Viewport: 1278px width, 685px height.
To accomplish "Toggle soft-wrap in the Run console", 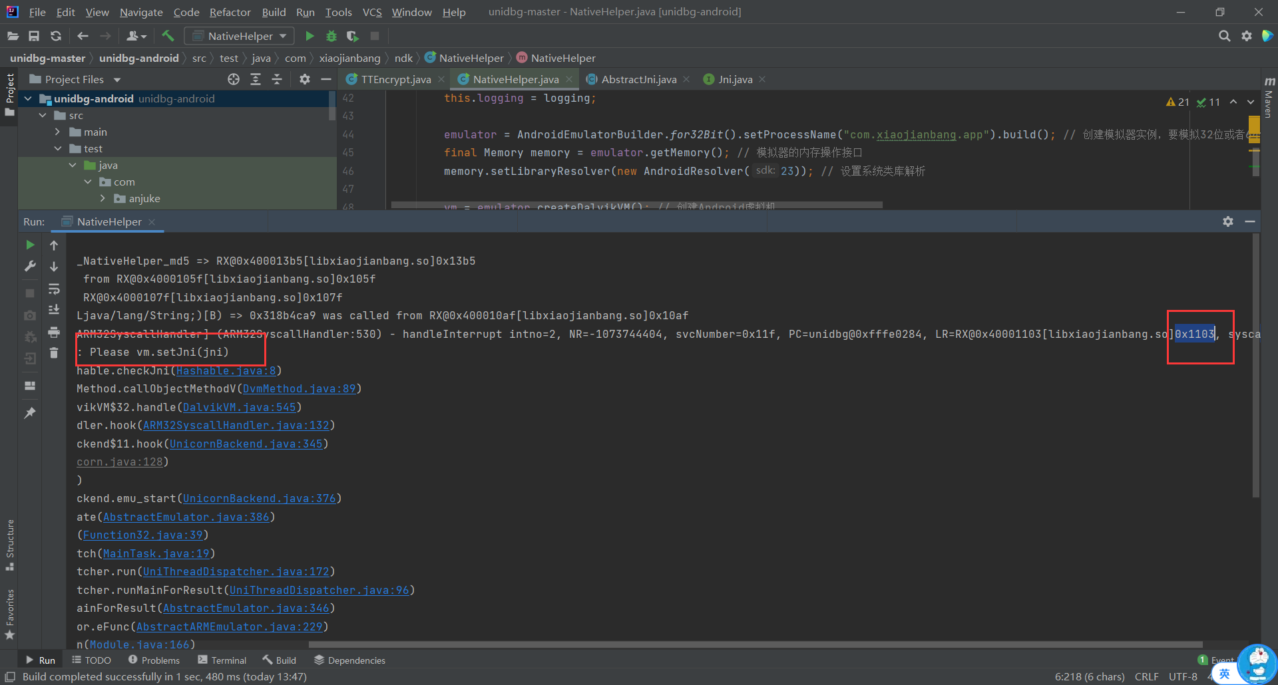I will pos(54,289).
